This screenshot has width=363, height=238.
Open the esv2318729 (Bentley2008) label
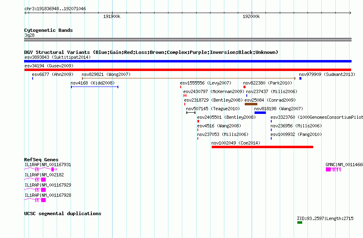pyautogui.click(x=213, y=100)
